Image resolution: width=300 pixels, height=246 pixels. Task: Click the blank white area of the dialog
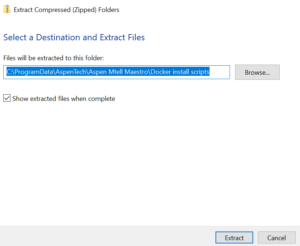145,163
